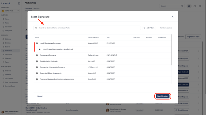Click the Licenses sidebar icon
Image resolution: width=206 pixels, height=115 pixels.
coord(3,58)
